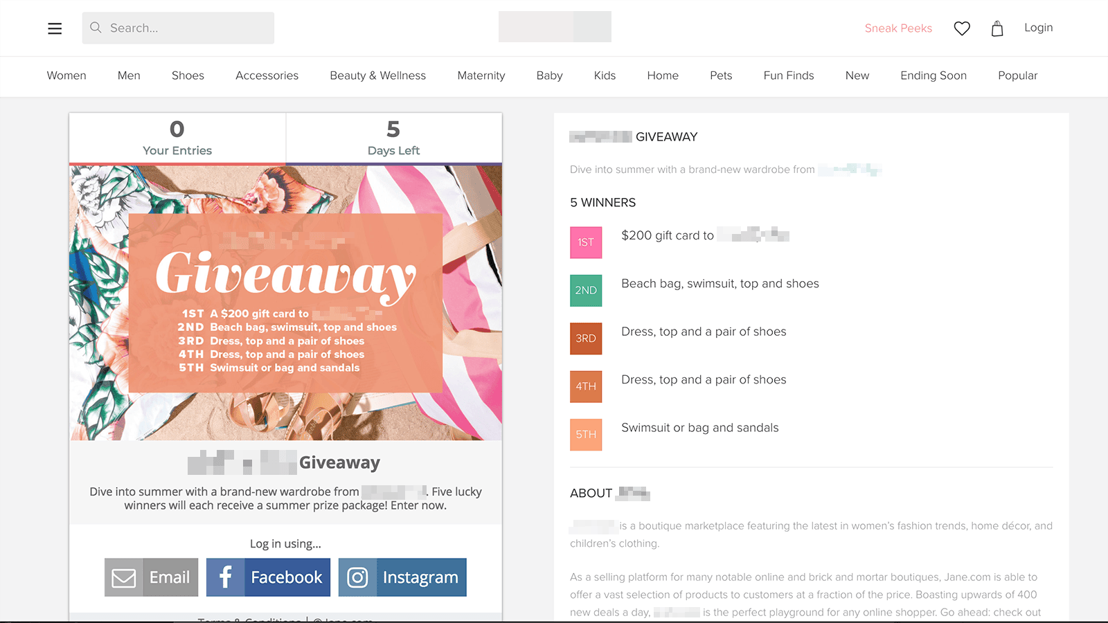The height and width of the screenshot is (623, 1108).
Task: Click the Email login envelope icon
Action: tap(123, 577)
